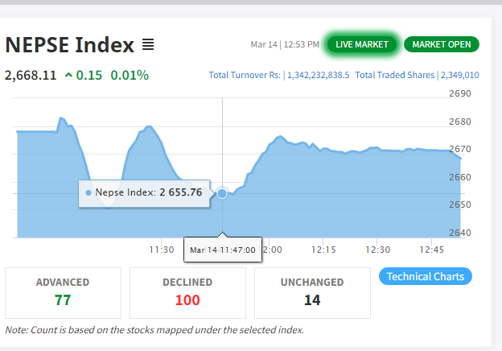Click the 12:45 x-axis label
Image resolution: width=502 pixels, height=351 pixels.
[x=431, y=250]
